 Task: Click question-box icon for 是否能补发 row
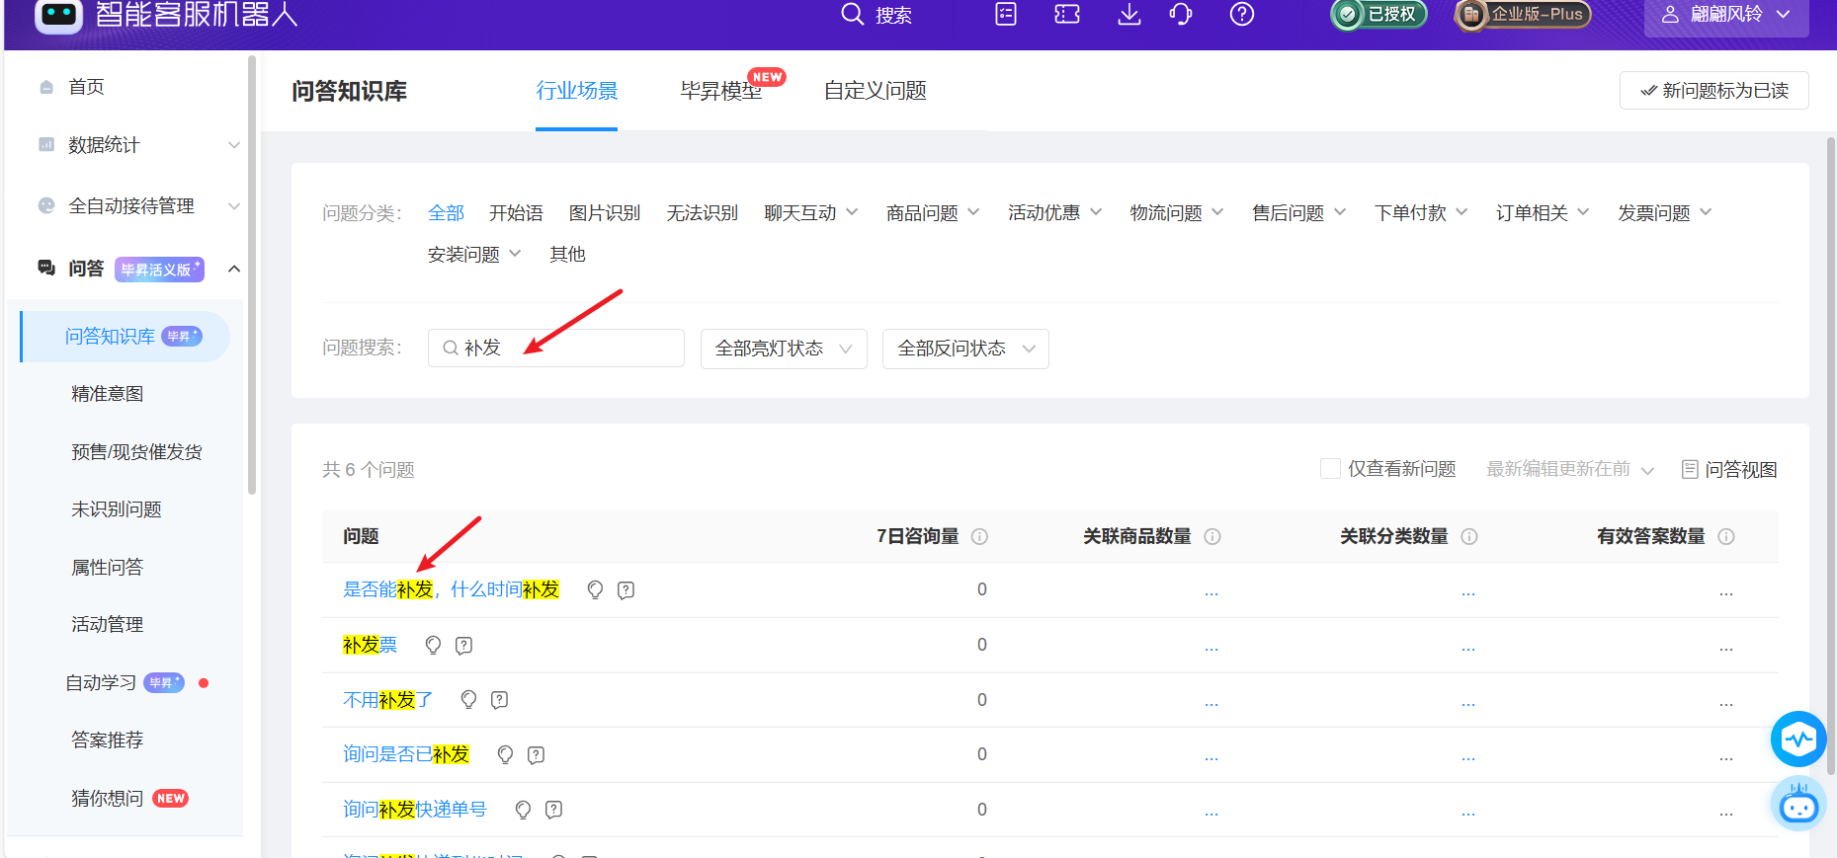[626, 590]
